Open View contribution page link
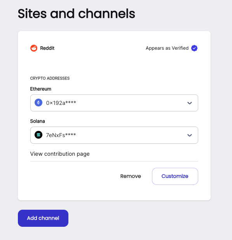This screenshot has height=240, width=232. [x=60, y=154]
